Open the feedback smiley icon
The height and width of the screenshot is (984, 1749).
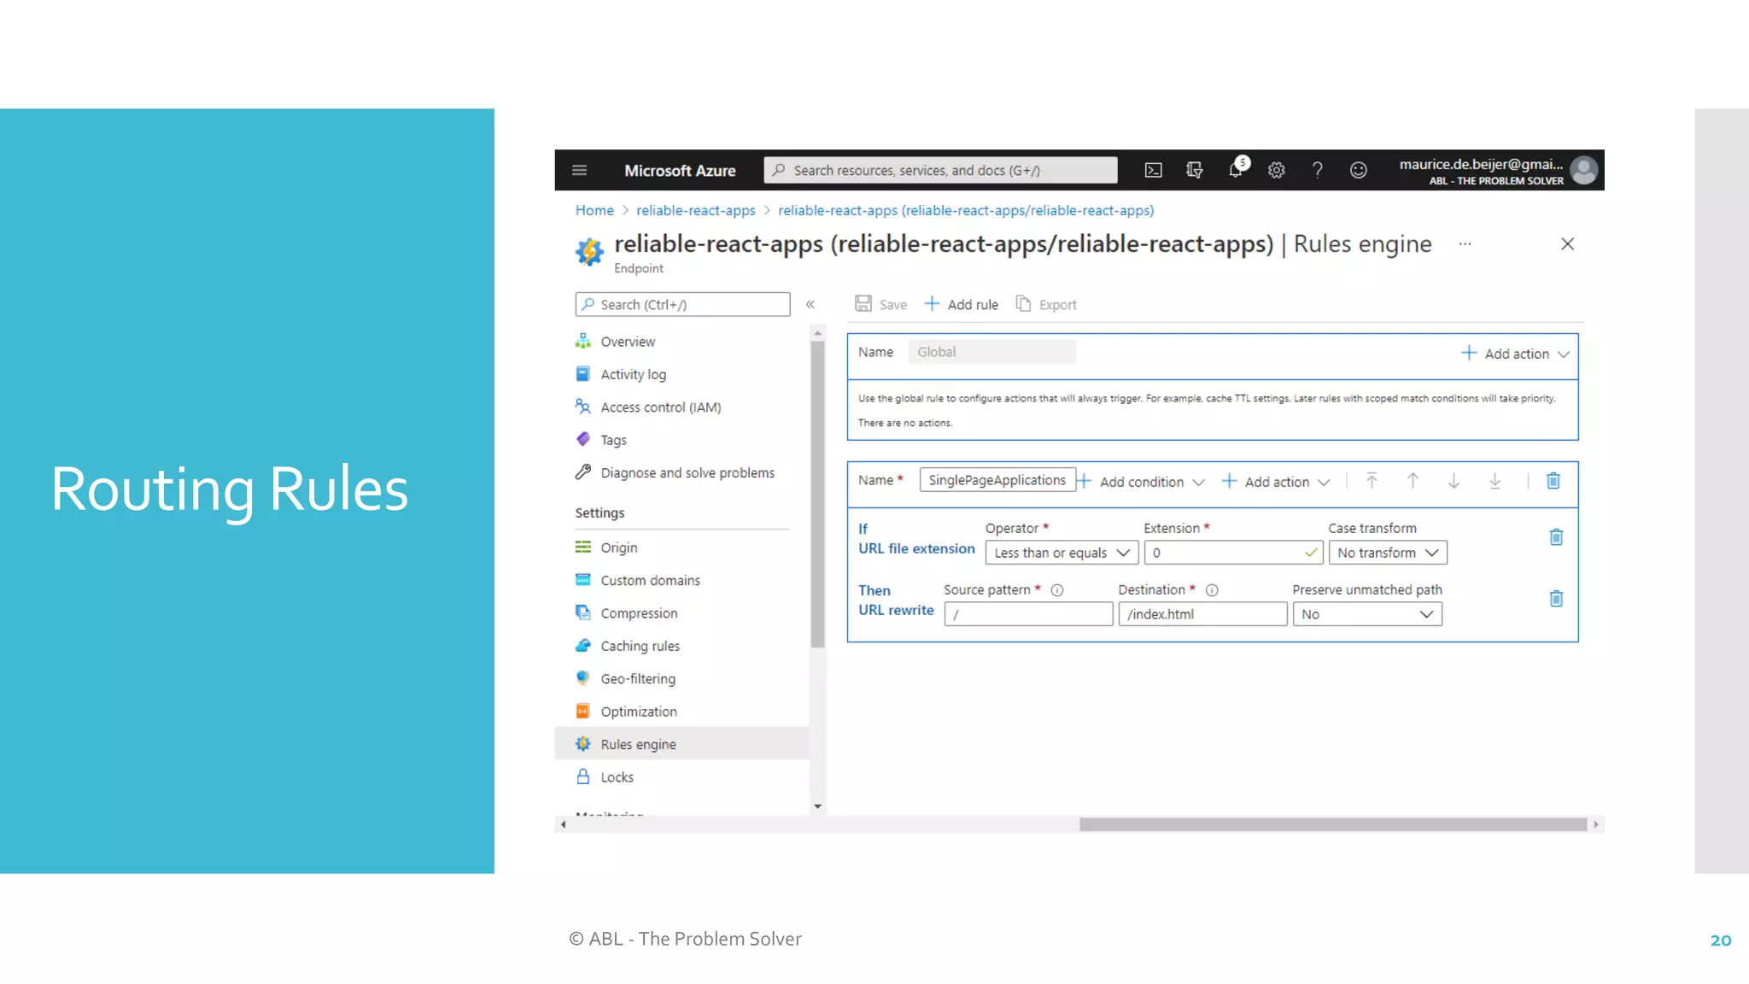point(1358,170)
